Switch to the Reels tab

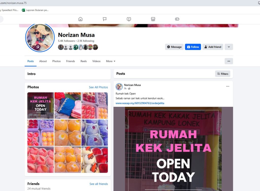click(84, 61)
